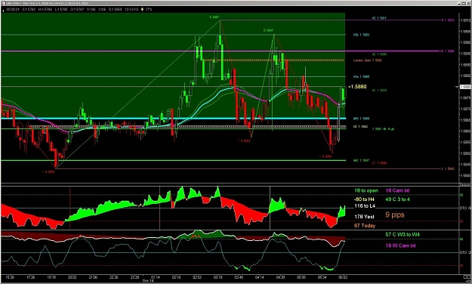
Task: Click the '<1.5880' current price label
Action: [x=357, y=87]
